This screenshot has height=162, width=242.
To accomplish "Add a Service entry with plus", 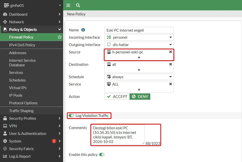I will pyautogui.click(x=139, y=90).
